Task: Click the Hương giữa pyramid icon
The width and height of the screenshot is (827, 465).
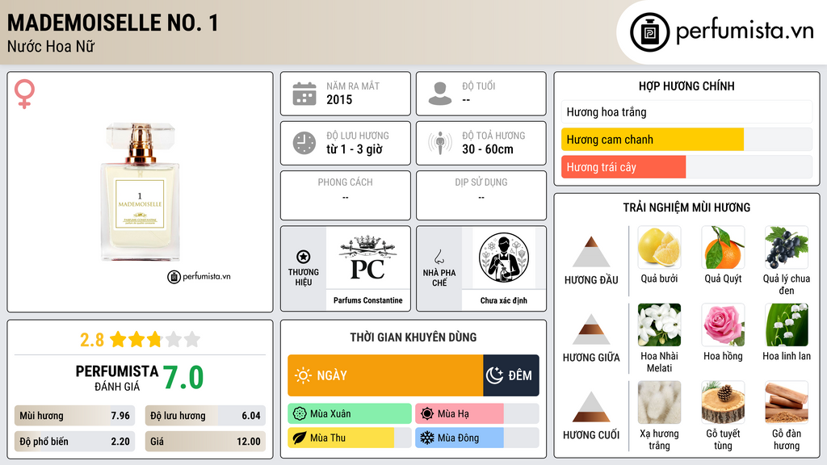Action: (x=591, y=329)
